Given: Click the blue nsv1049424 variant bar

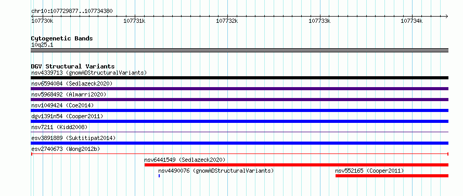Looking at the screenshot, I should [239, 110].
